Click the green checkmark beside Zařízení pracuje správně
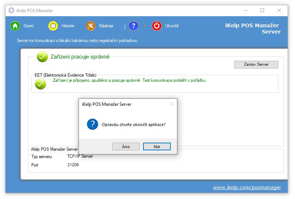295x199 pixels. point(42,57)
